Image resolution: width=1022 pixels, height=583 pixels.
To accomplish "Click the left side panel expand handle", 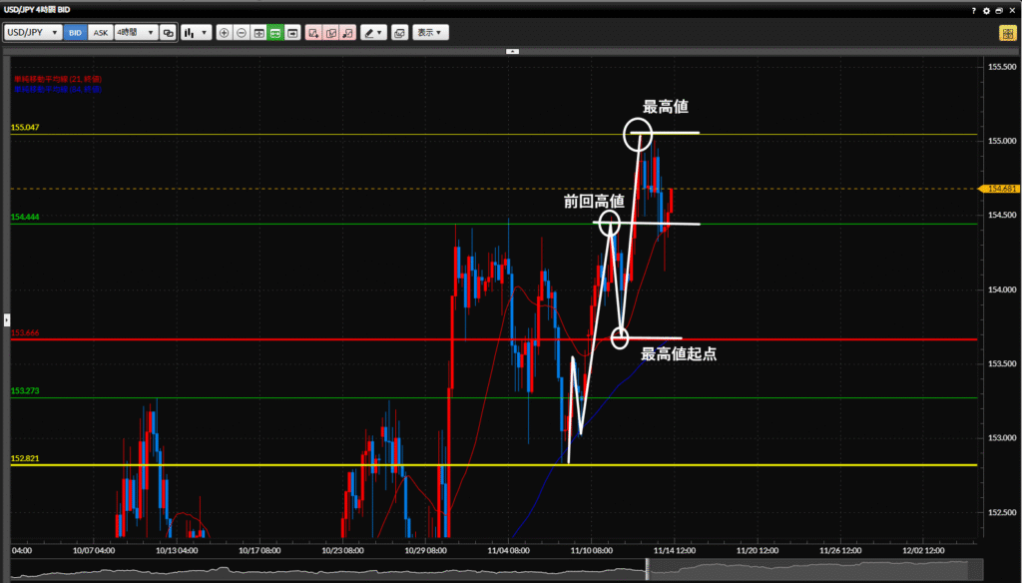I will point(6,319).
